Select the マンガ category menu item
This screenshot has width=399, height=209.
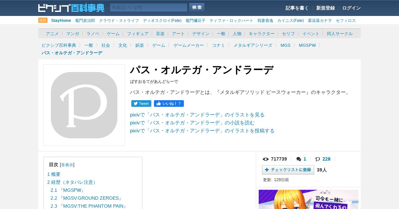(72, 34)
